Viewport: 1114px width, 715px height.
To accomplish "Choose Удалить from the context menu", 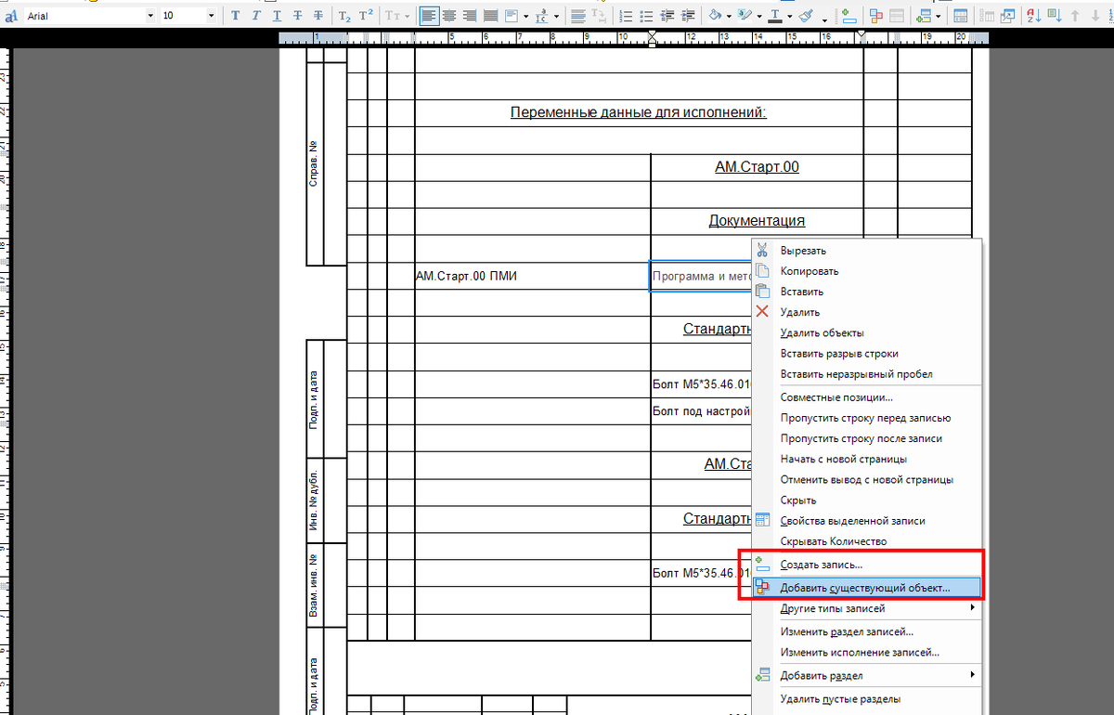I will [x=866, y=312].
